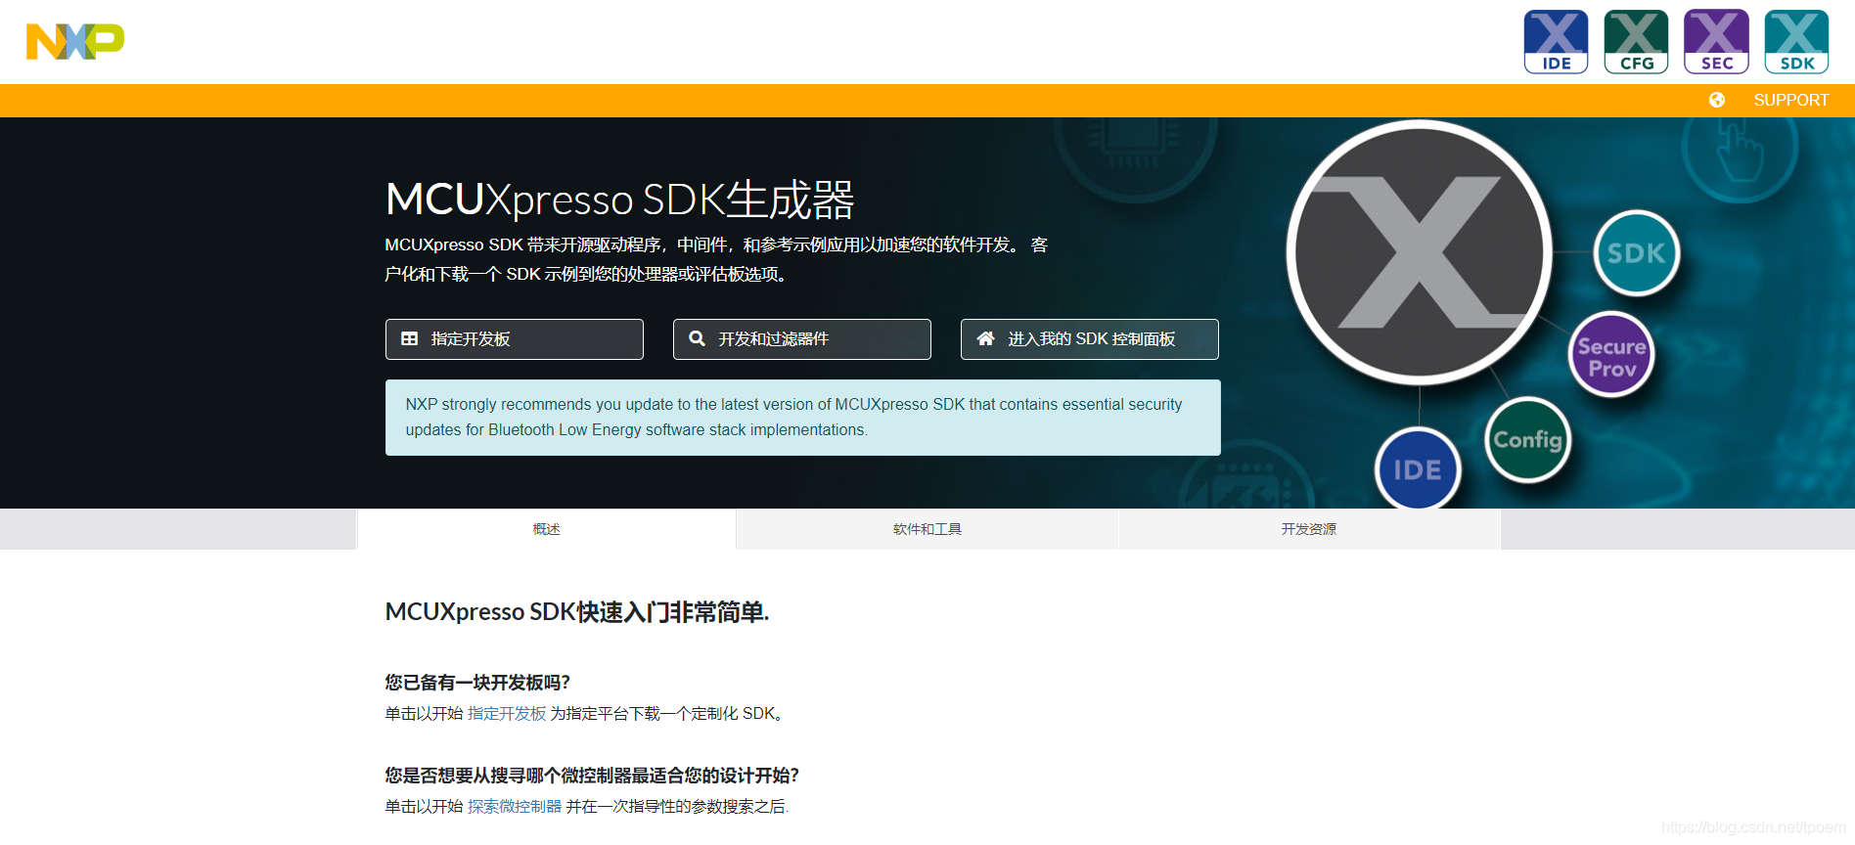1855x845 pixels.
Task: Switch to the 软件和工具 tab
Action: coord(927,529)
